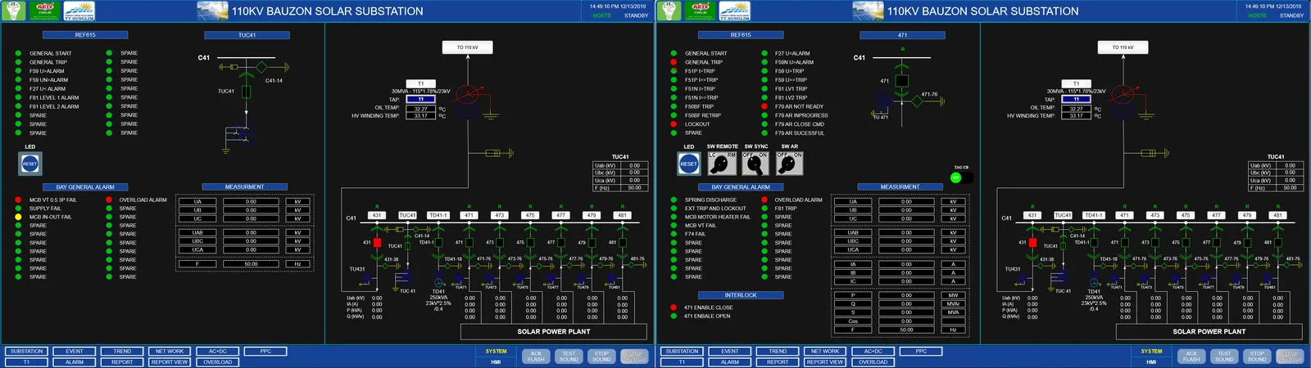The image size is (1311, 368).
Task: Select the TUC41 bay label in 471 screen single-line
Action: pos(1063,216)
